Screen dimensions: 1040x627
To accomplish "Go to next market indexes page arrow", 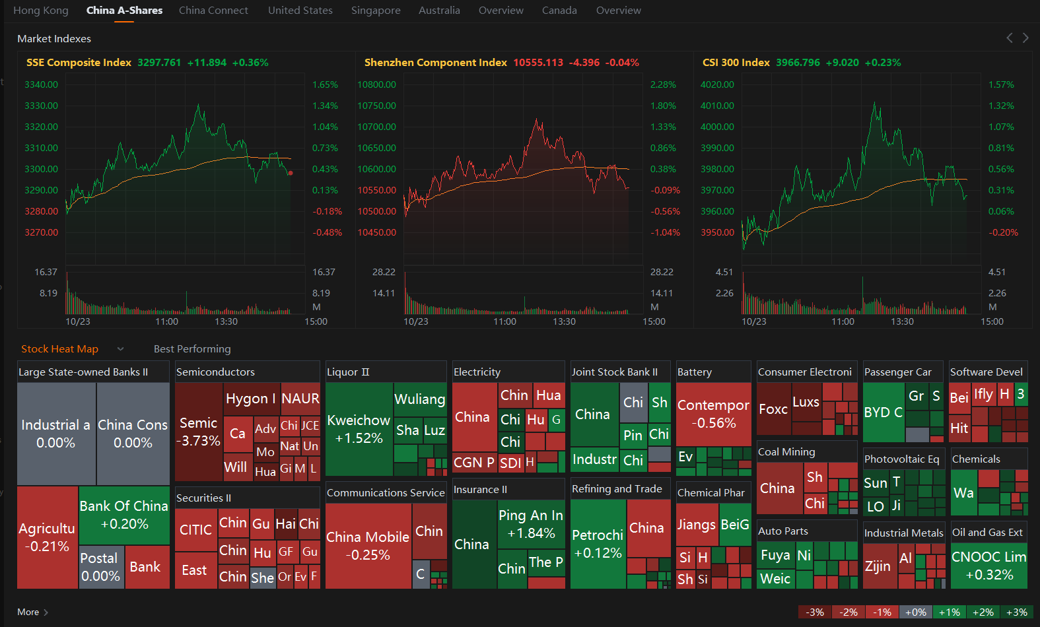I will click(x=1025, y=38).
